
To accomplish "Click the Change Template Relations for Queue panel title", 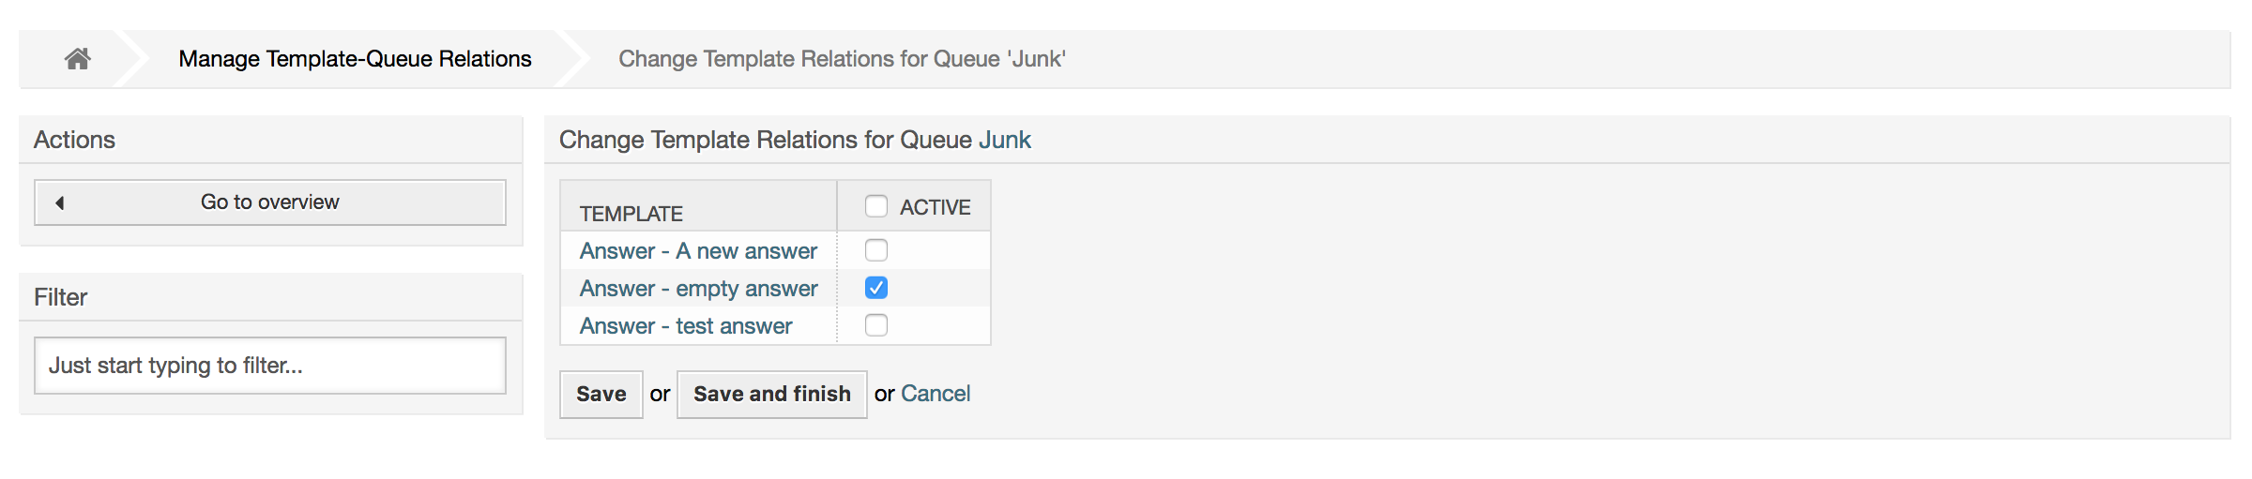I will pos(766,140).
